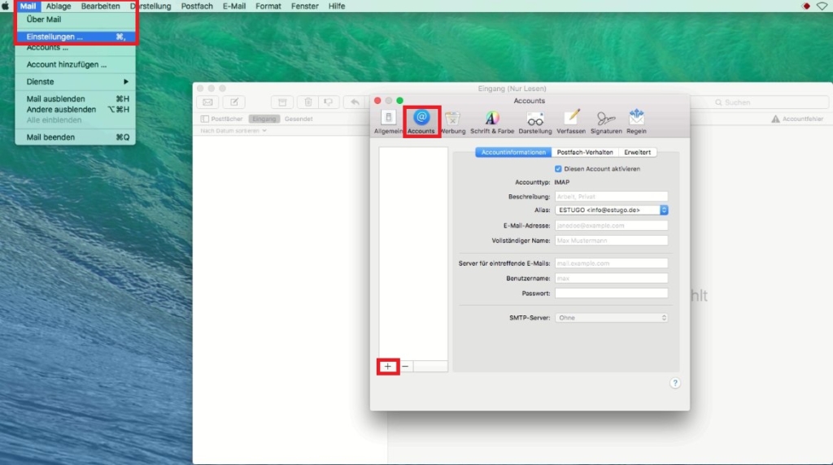The height and width of the screenshot is (465, 833).
Task: Select 'Account hinzufügen ...' menu entry
Action: point(66,64)
